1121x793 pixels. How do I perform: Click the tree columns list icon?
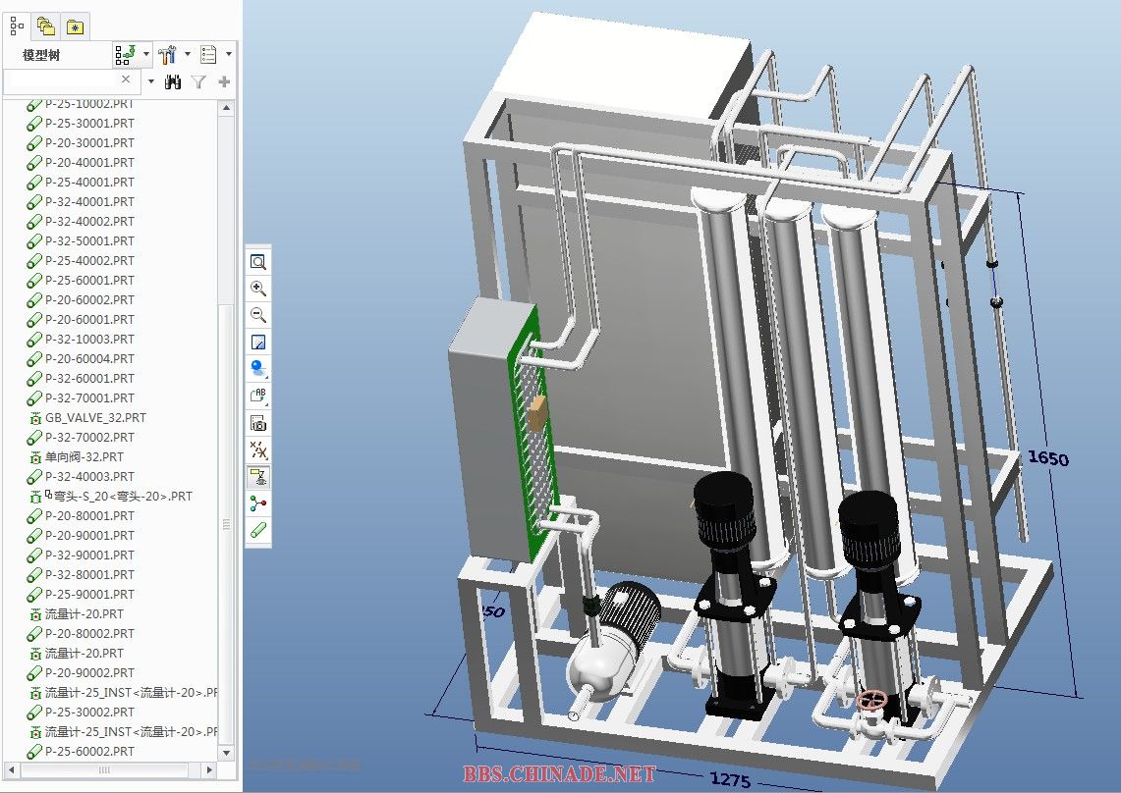[208, 54]
